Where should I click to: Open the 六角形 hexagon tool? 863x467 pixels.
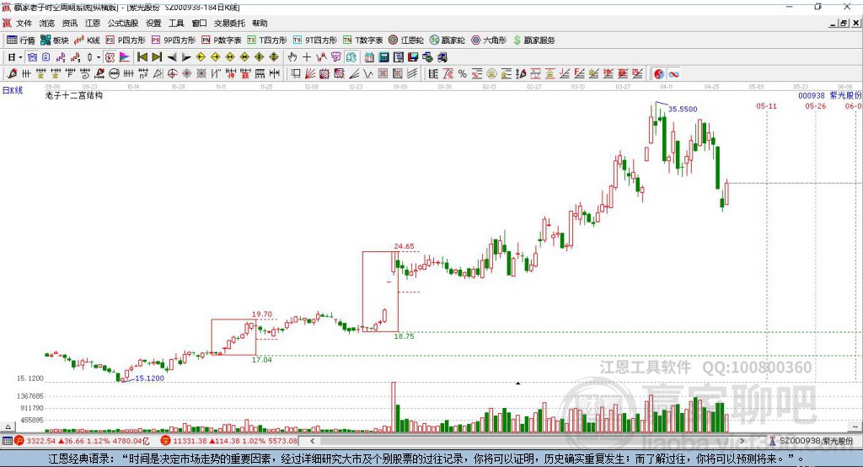(x=489, y=40)
